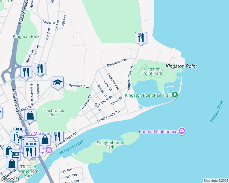Screen dimensions: 229x183
Task: Select the Kingston Point Rail Trail tree marker
Action: pos(175,95)
